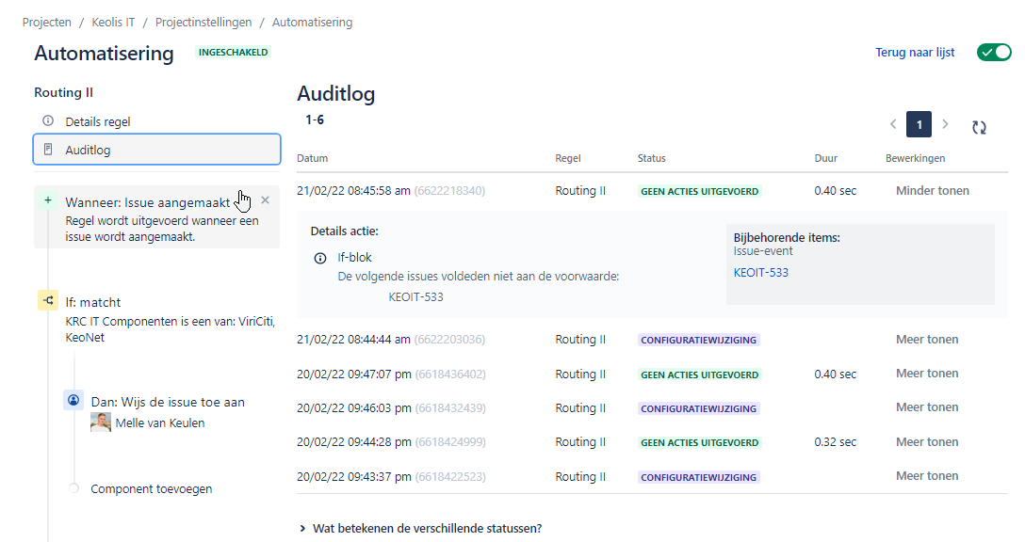Go to next audit log page

(945, 124)
